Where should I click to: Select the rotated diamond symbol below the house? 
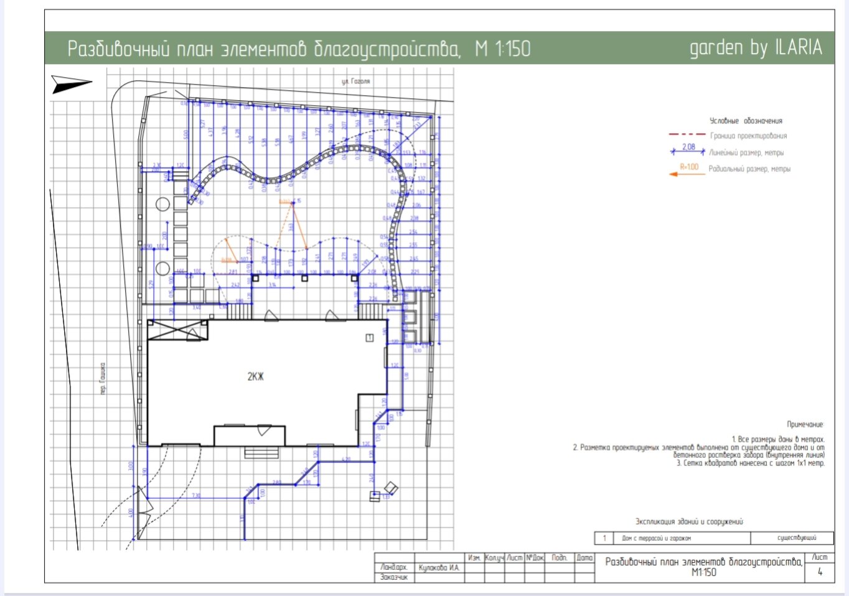pos(391,488)
